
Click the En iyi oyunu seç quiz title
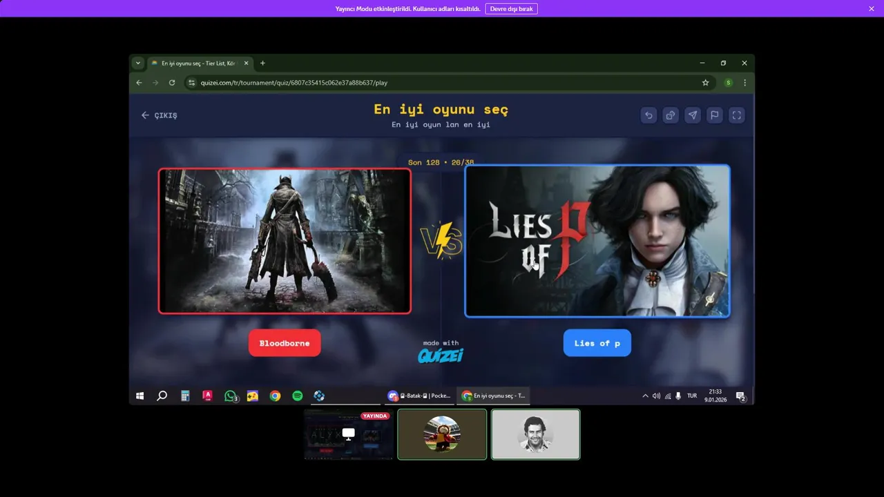pyautogui.click(x=441, y=109)
